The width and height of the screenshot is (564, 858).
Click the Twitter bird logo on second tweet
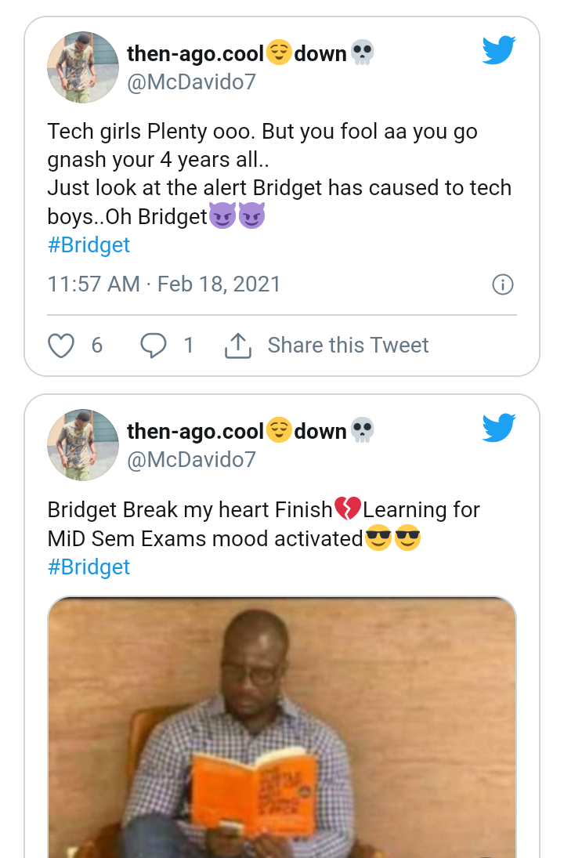click(x=499, y=428)
